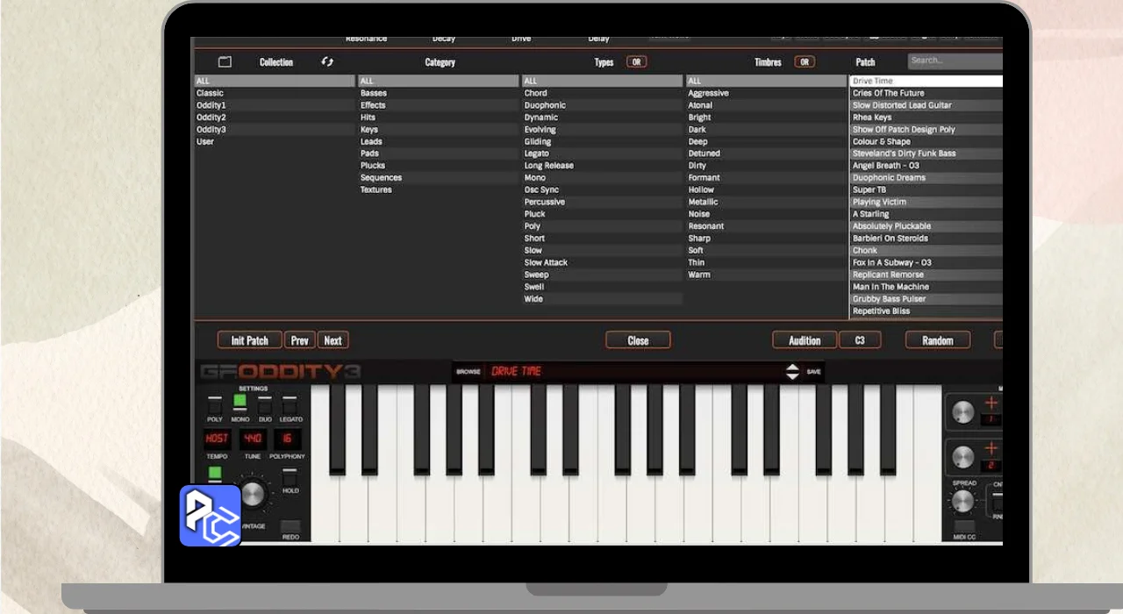Viewport: 1123px width, 614px height.
Task: Open the C3 audition note selector
Action: pyautogui.click(x=860, y=340)
